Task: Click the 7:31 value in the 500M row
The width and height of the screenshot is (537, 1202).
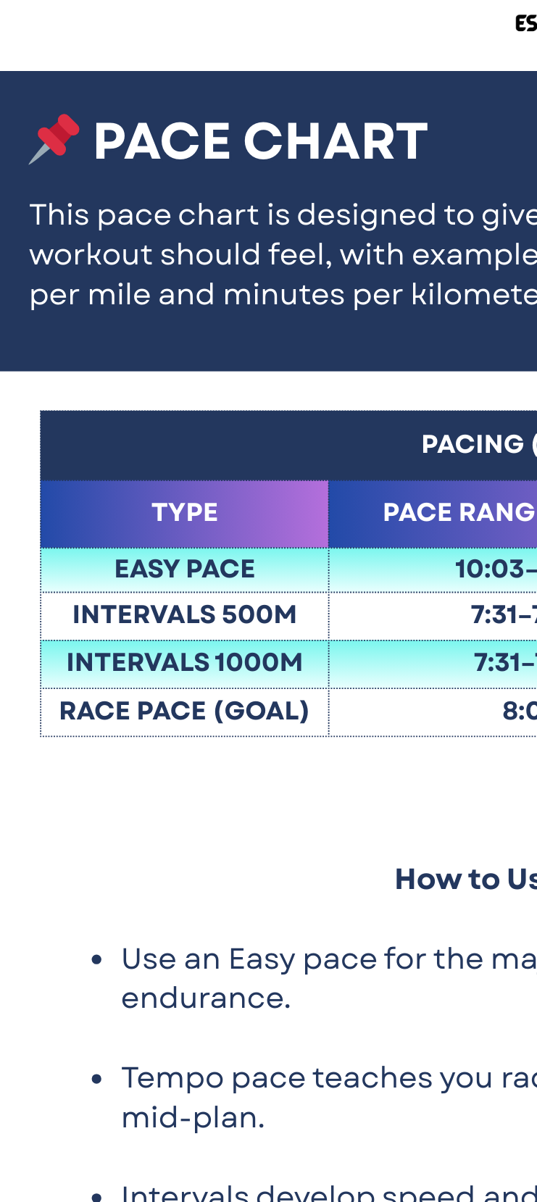Action: [503, 614]
